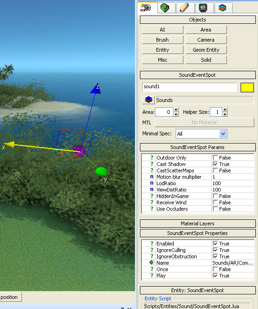Click the yellow object color swatch
This screenshot has height=309, width=258.
tap(247, 87)
